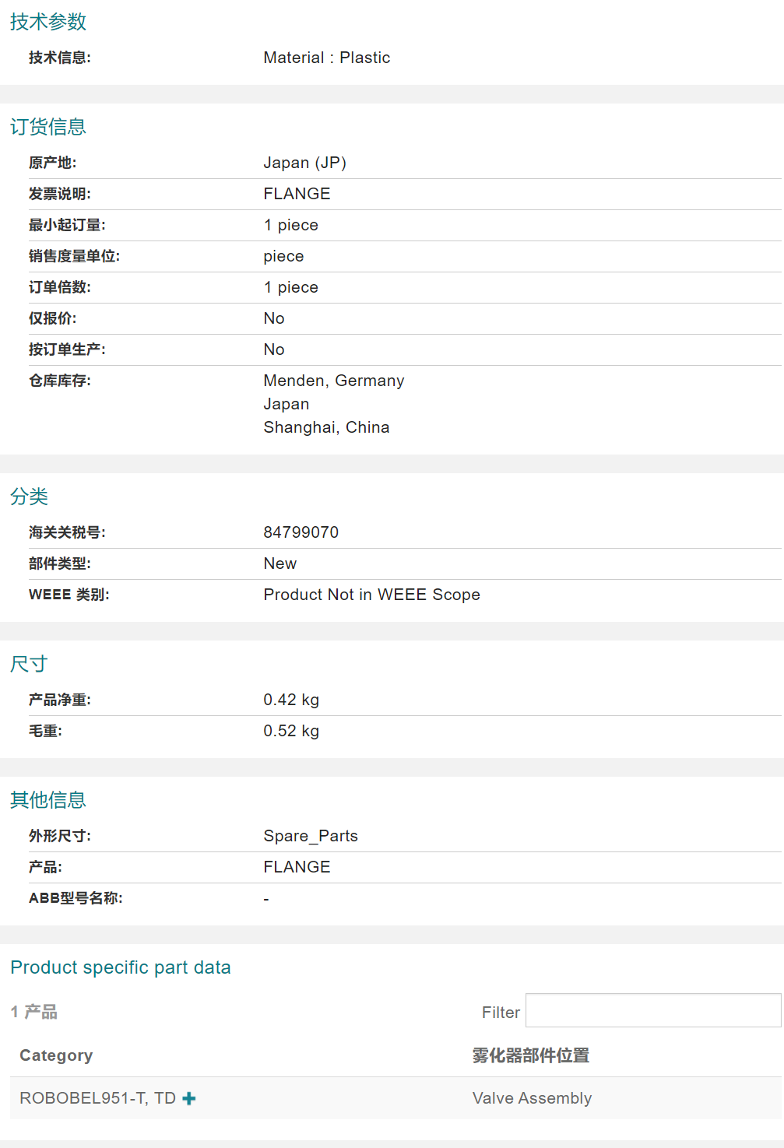Click the Japan (JP) origin value

[304, 163]
